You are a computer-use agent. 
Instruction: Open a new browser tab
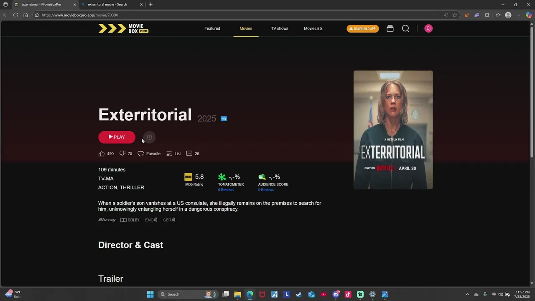pyautogui.click(x=150, y=5)
